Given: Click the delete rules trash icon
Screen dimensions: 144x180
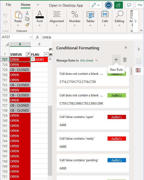Looking at the screenshot, I should [x=125, y=60].
